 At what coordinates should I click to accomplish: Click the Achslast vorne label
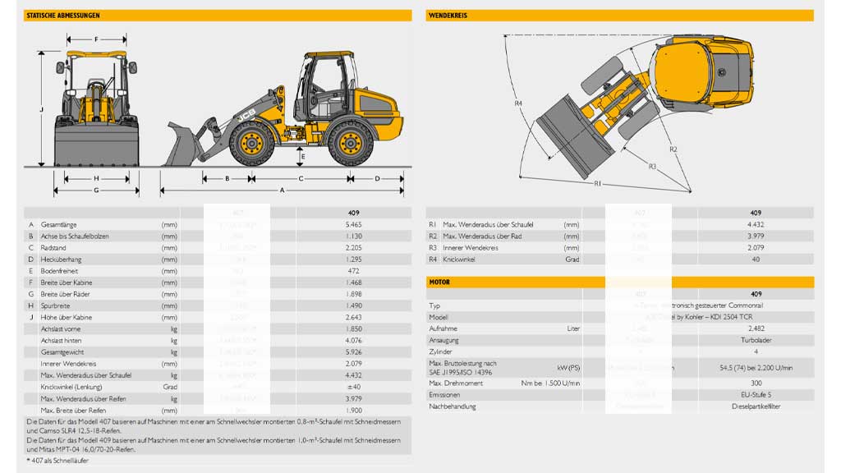(61, 328)
